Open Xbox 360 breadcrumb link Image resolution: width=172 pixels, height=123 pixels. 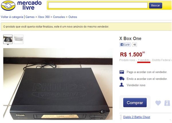tap(44, 17)
